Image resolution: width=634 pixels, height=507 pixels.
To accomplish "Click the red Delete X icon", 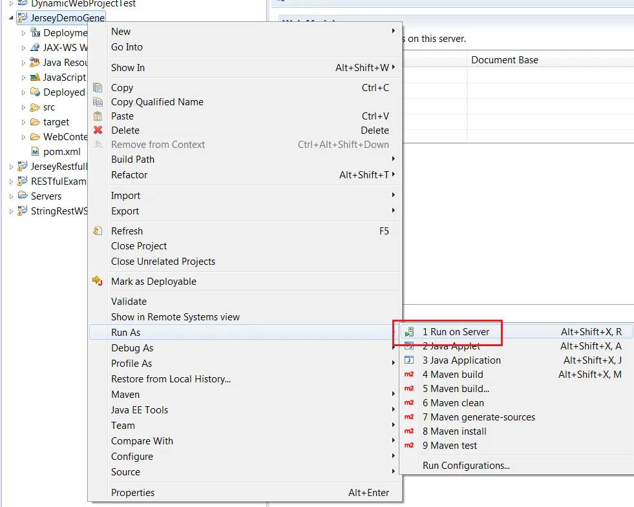I will [98, 130].
